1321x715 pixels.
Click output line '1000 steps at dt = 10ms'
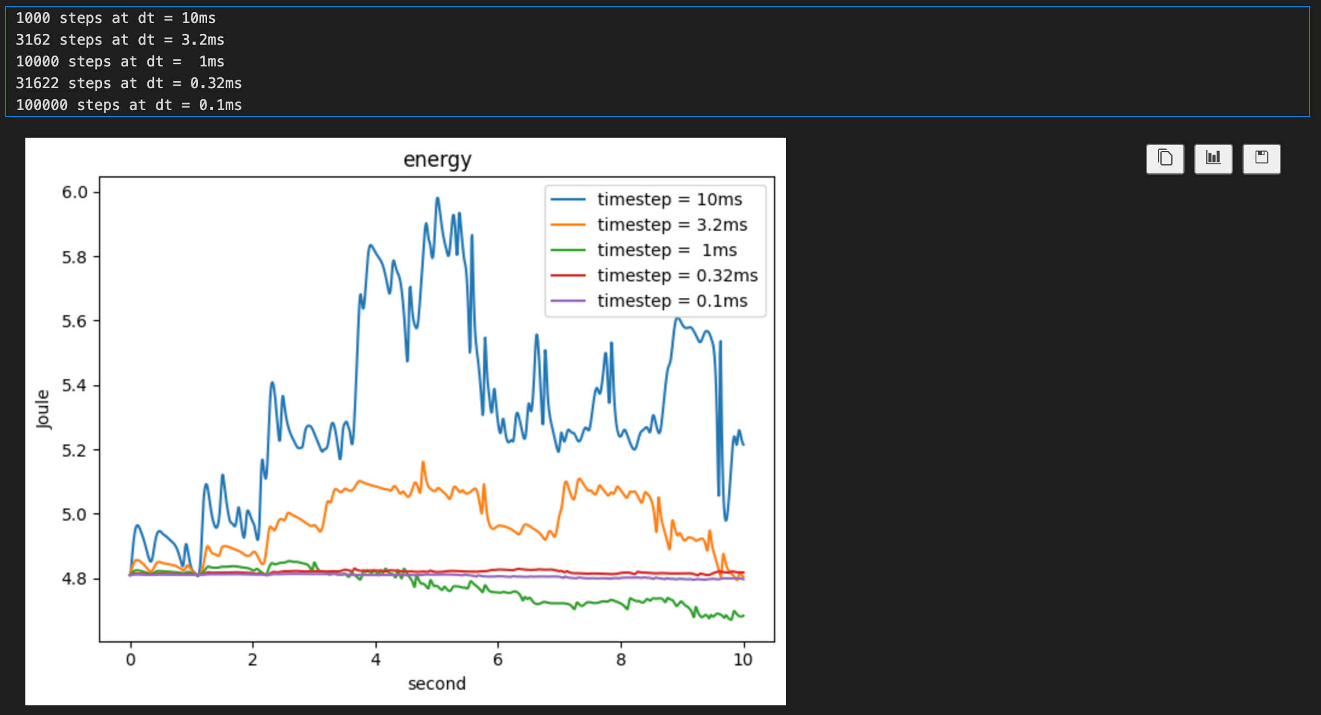115,18
